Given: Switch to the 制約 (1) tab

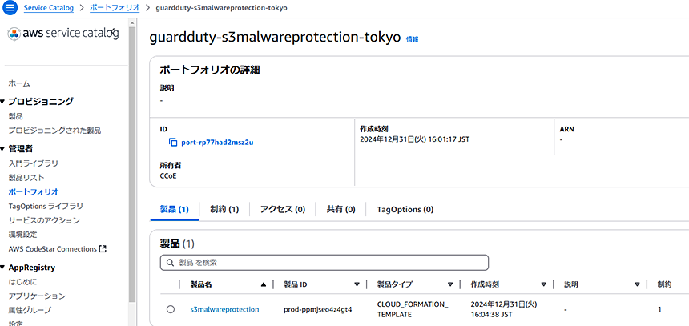Looking at the screenshot, I should [x=224, y=210].
